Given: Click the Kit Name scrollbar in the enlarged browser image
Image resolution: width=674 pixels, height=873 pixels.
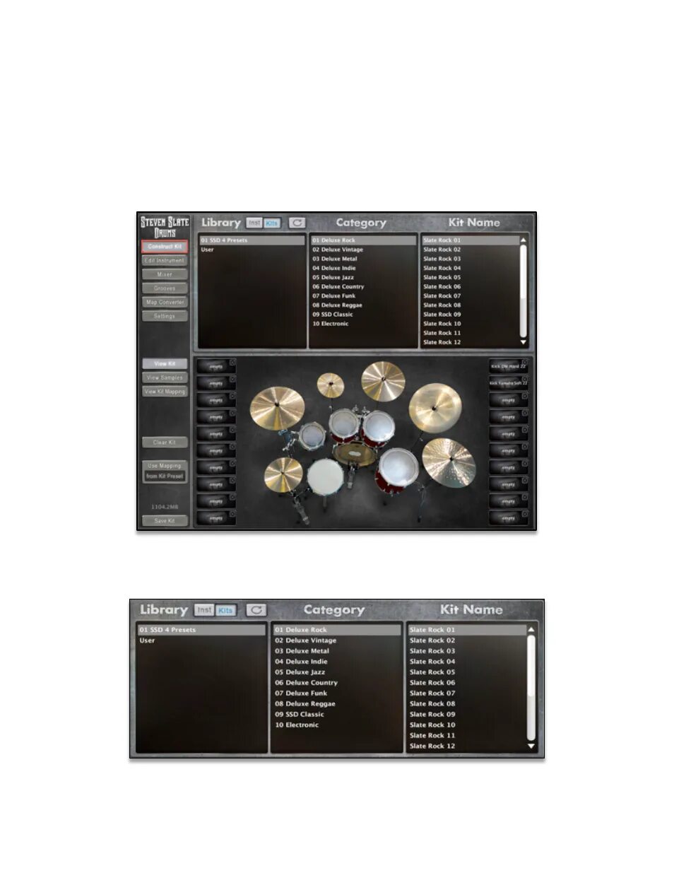Looking at the screenshot, I should 531,688.
